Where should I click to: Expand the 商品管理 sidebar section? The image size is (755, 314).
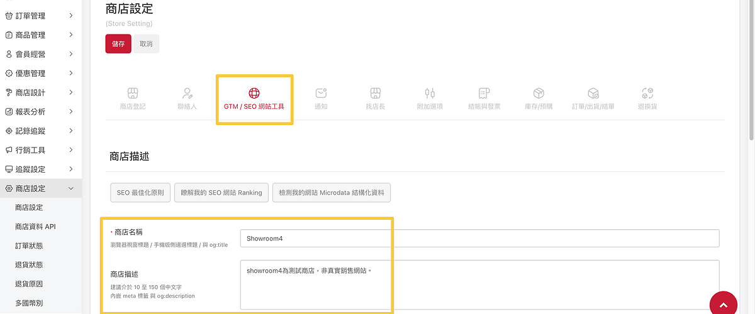click(x=40, y=35)
